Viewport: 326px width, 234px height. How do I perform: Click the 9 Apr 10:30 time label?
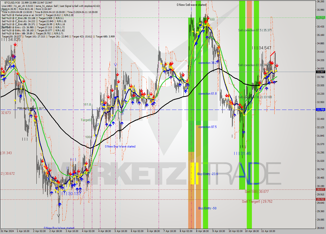click(219, 231)
